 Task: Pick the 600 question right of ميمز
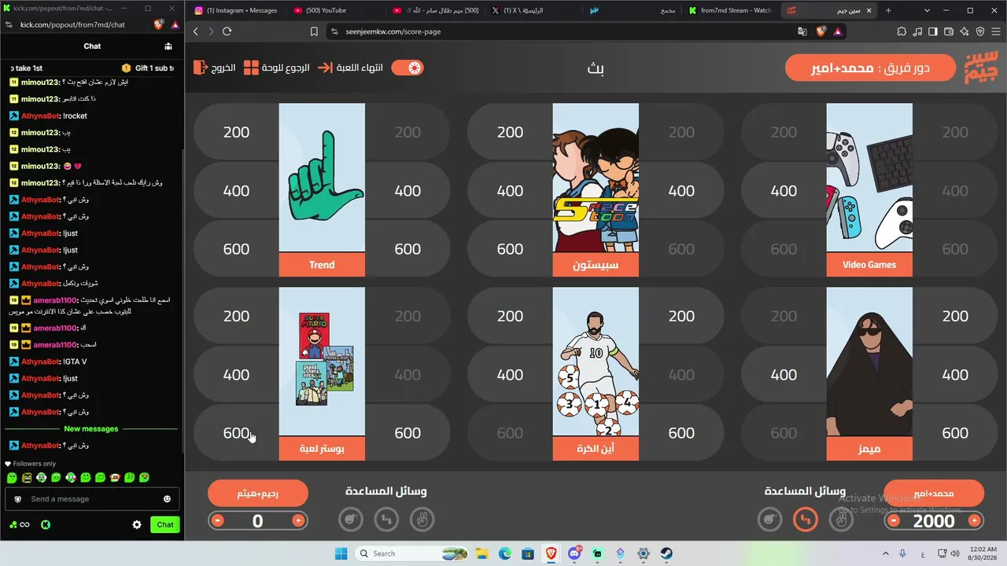tap(955, 433)
